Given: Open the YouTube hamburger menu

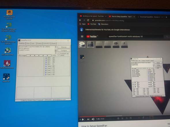Looking at the screenshot, I should click(82, 36).
